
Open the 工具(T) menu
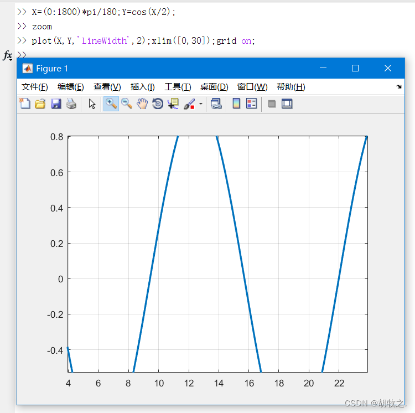[178, 87]
